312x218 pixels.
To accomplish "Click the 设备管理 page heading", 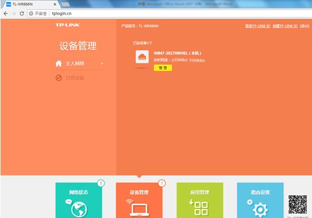I will (78, 46).
